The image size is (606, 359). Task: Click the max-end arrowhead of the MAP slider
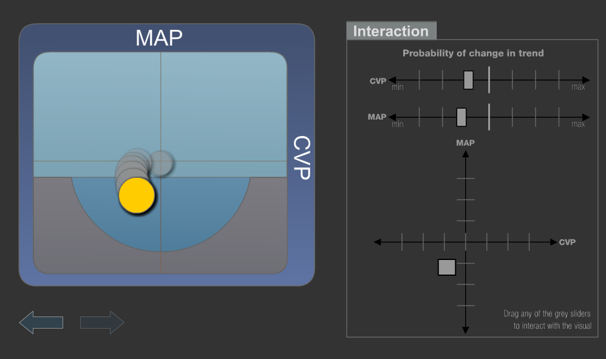pos(585,117)
